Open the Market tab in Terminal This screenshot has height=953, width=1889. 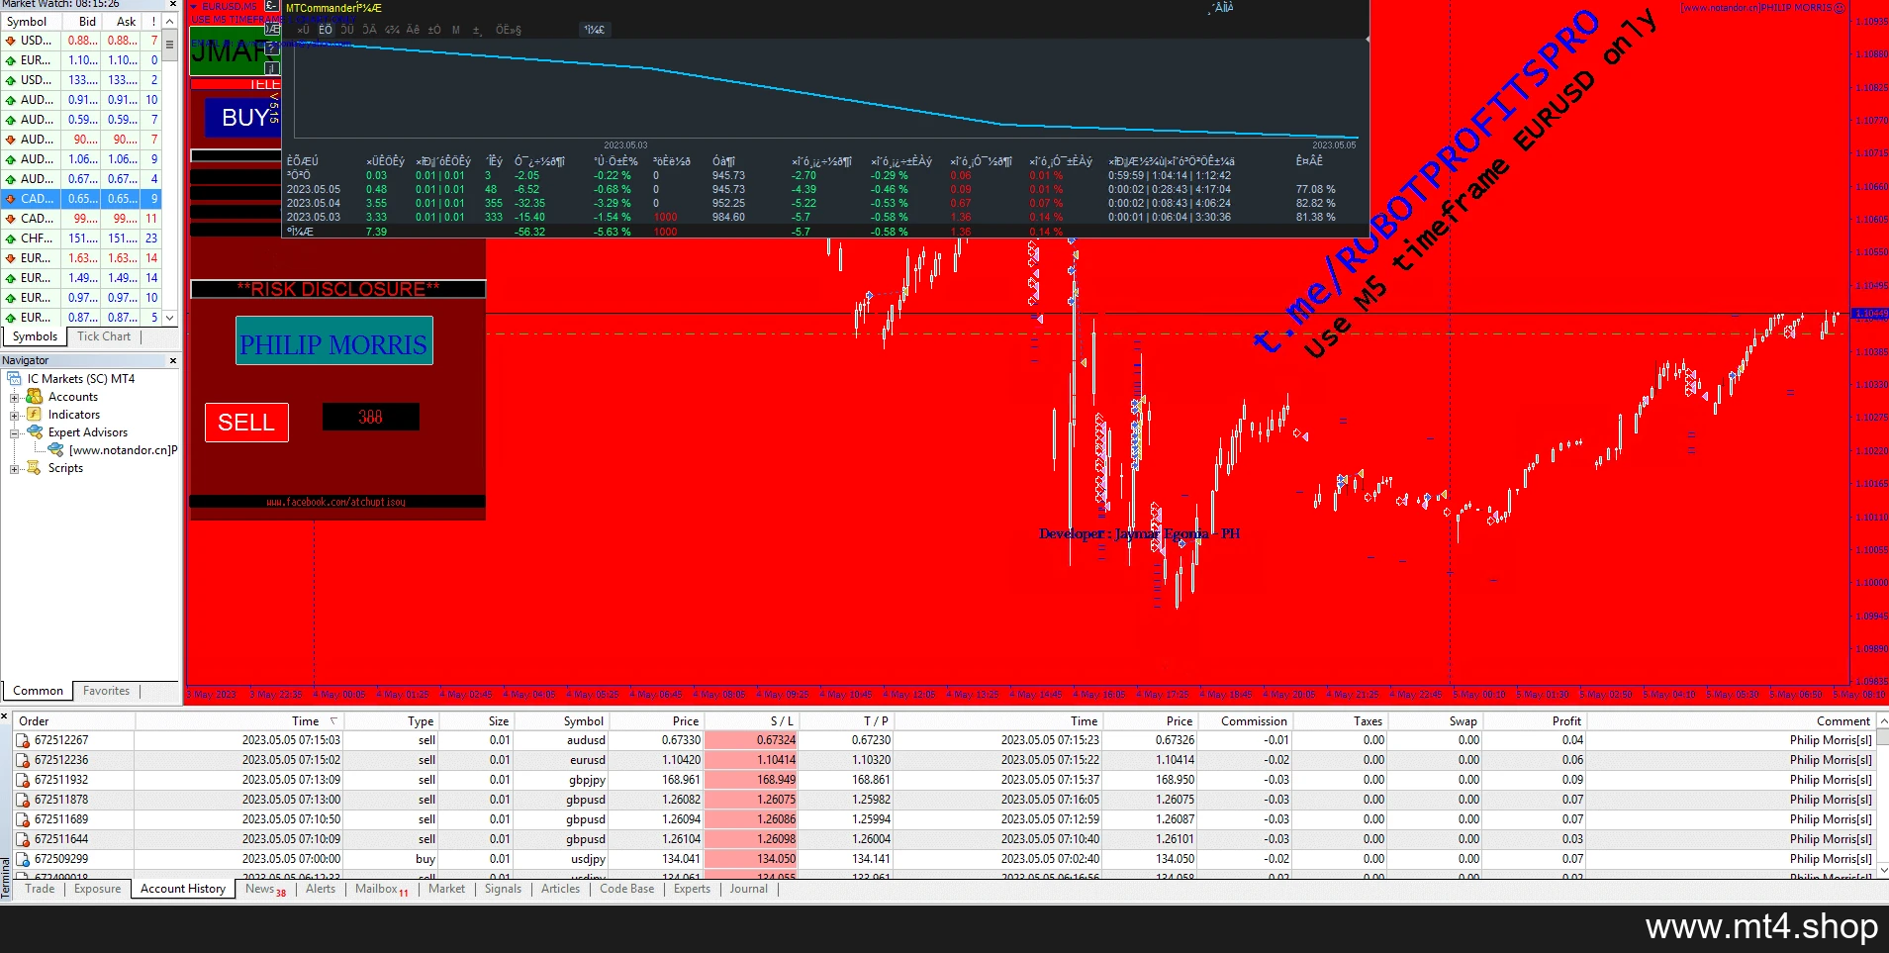(x=446, y=889)
